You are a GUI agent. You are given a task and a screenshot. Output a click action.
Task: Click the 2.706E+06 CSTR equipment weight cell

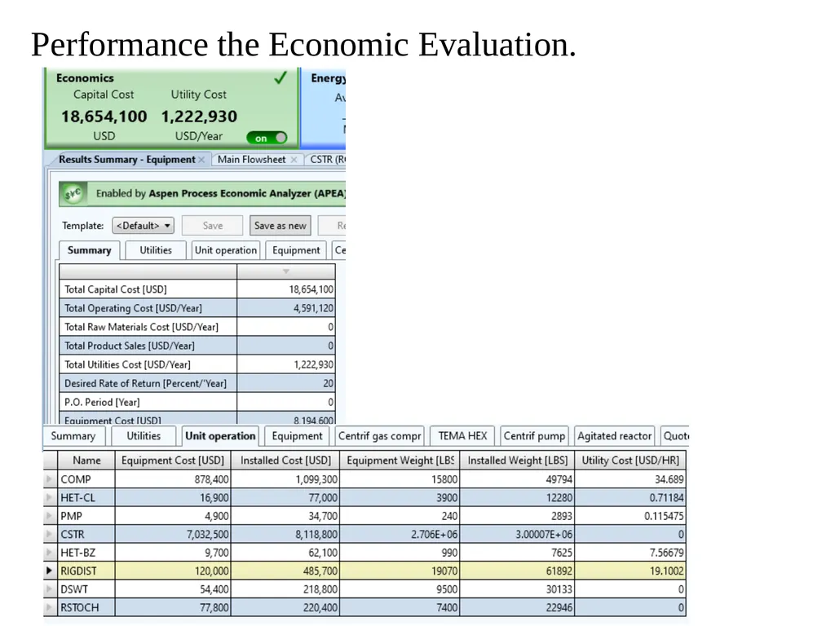(x=400, y=534)
